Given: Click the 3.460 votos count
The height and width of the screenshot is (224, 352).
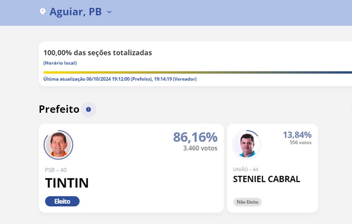Looking at the screenshot, I should [x=200, y=148].
